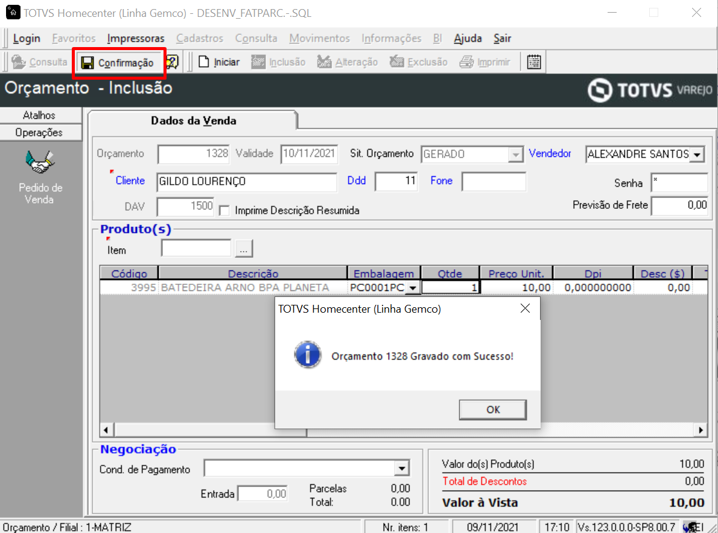Click the Entrada value field
This screenshot has width=718, height=533.
pos(263,494)
